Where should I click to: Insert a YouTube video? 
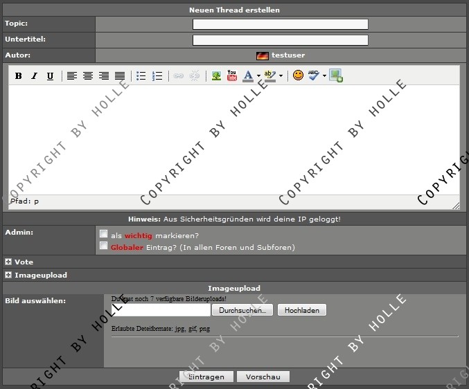(x=232, y=76)
